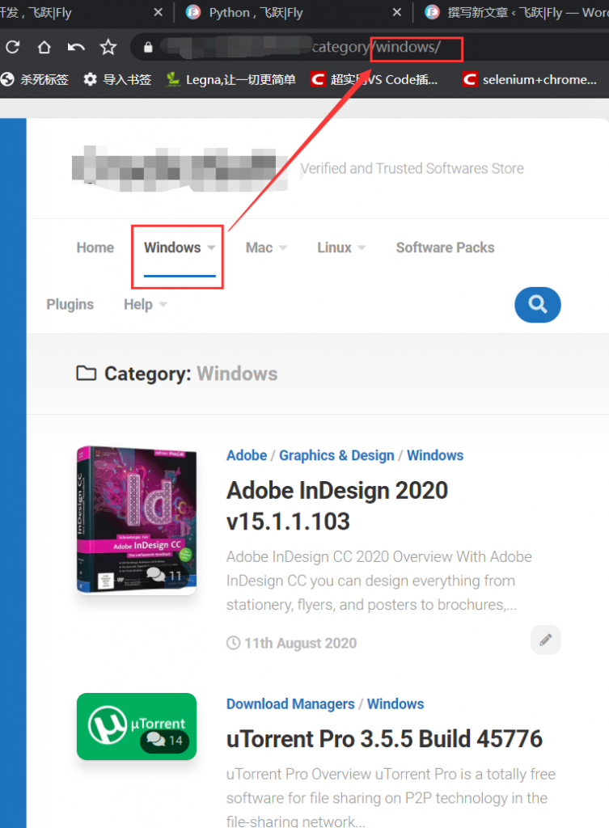
Task: Expand the Linux menu dropdown arrow
Action: pyautogui.click(x=362, y=247)
